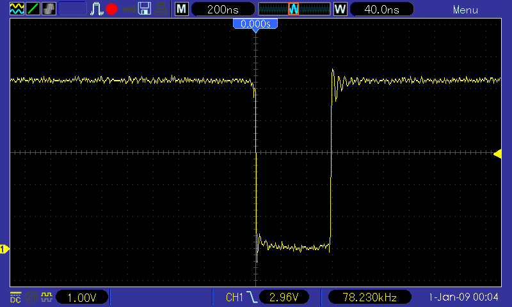
Task: Select the M main timebase icon
Action: [x=182, y=9]
